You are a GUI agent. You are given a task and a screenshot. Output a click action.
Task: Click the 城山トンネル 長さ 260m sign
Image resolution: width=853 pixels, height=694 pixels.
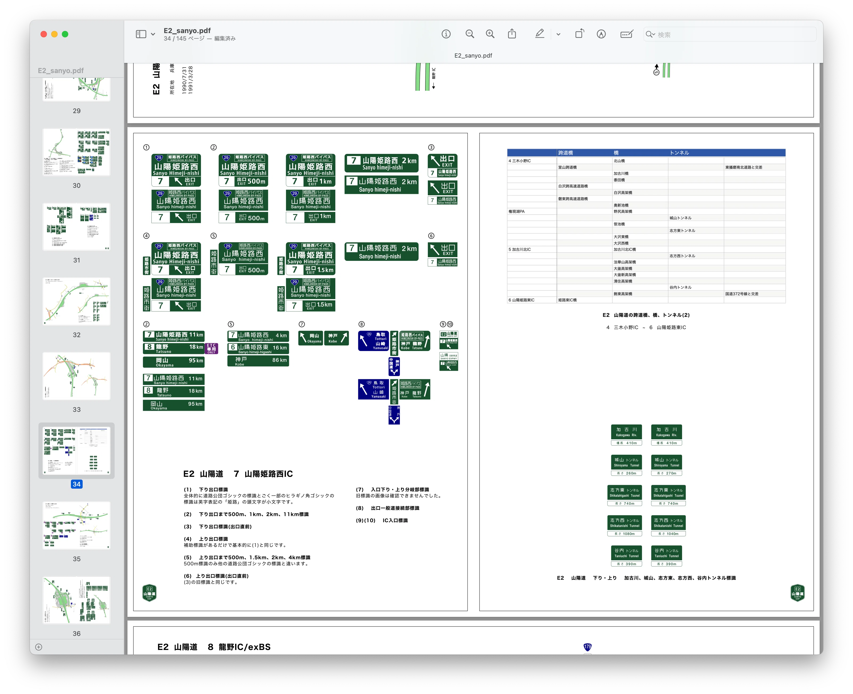pyautogui.click(x=626, y=465)
